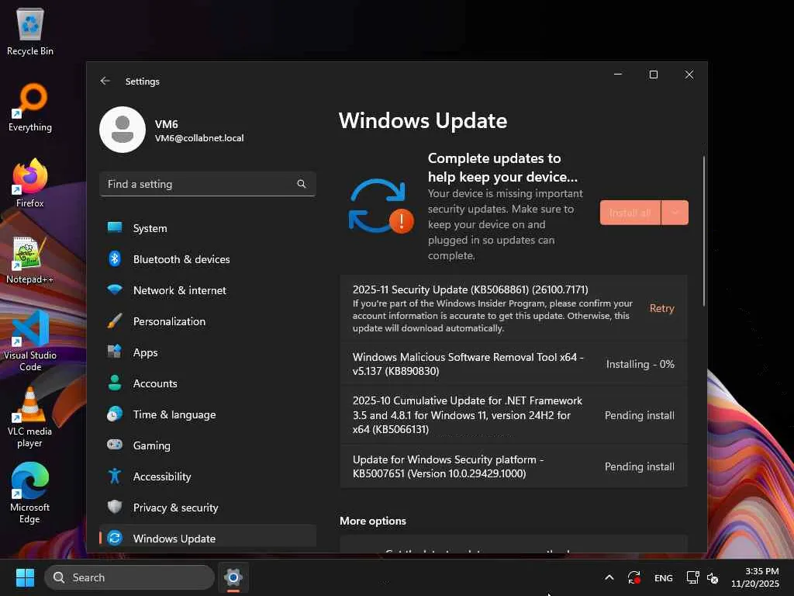Select the Microsoft Edge desktop shortcut
Image resolution: width=794 pixels, height=596 pixels.
(x=30, y=493)
